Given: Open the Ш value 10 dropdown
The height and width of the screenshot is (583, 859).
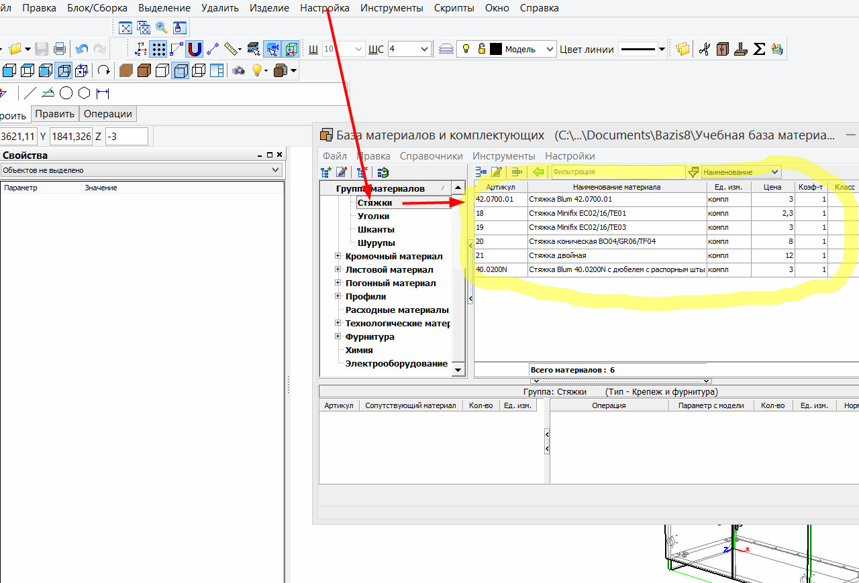Looking at the screenshot, I should click(x=358, y=49).
